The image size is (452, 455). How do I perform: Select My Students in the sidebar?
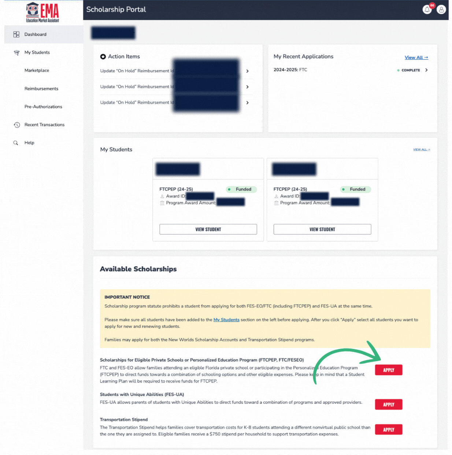pyautogui.click(x=37, y=52)
